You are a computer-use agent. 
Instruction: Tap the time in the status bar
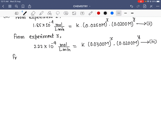pos(5,1)
